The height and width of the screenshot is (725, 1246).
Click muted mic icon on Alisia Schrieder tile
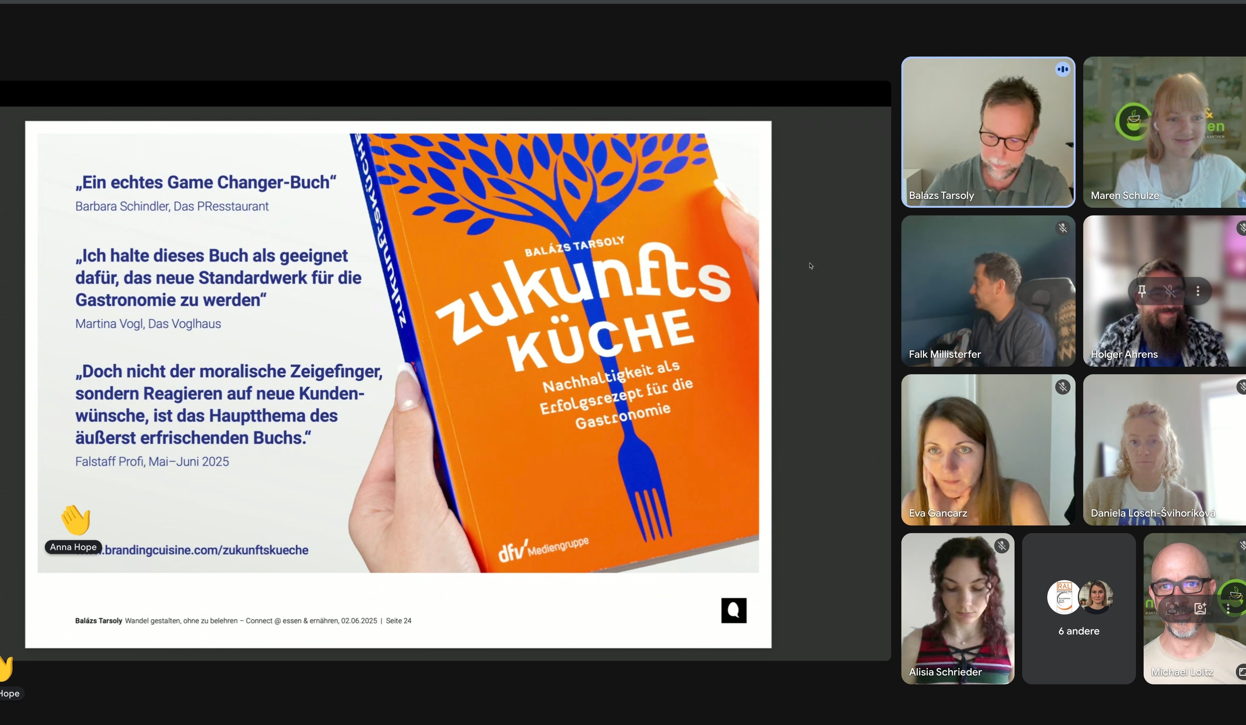[x=1002, y=545]
